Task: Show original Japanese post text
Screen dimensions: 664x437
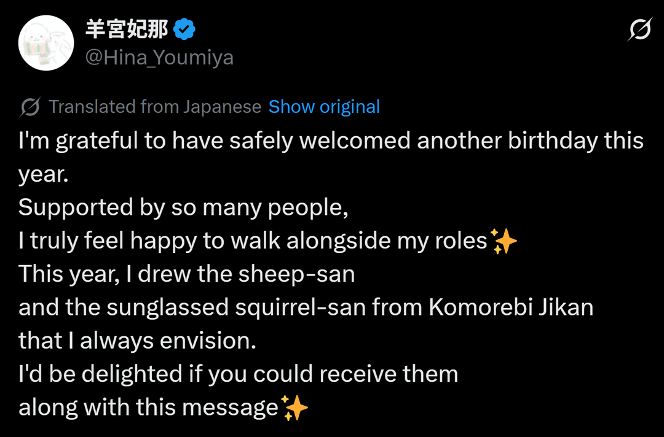Action: pos(324,107)
